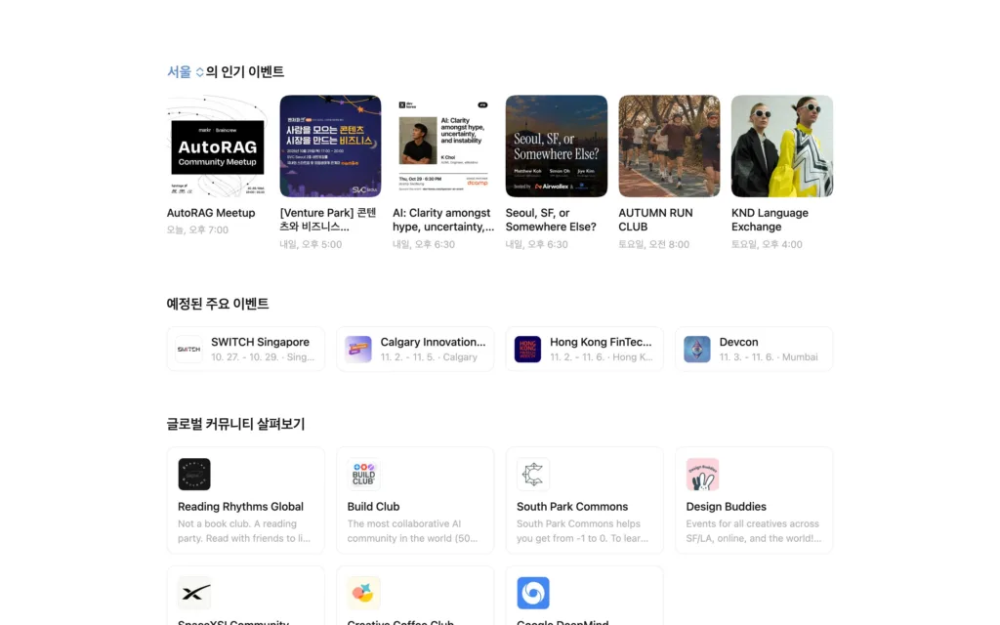
Task: Click the most collaborative AI community description
Action: coord(412,531)
